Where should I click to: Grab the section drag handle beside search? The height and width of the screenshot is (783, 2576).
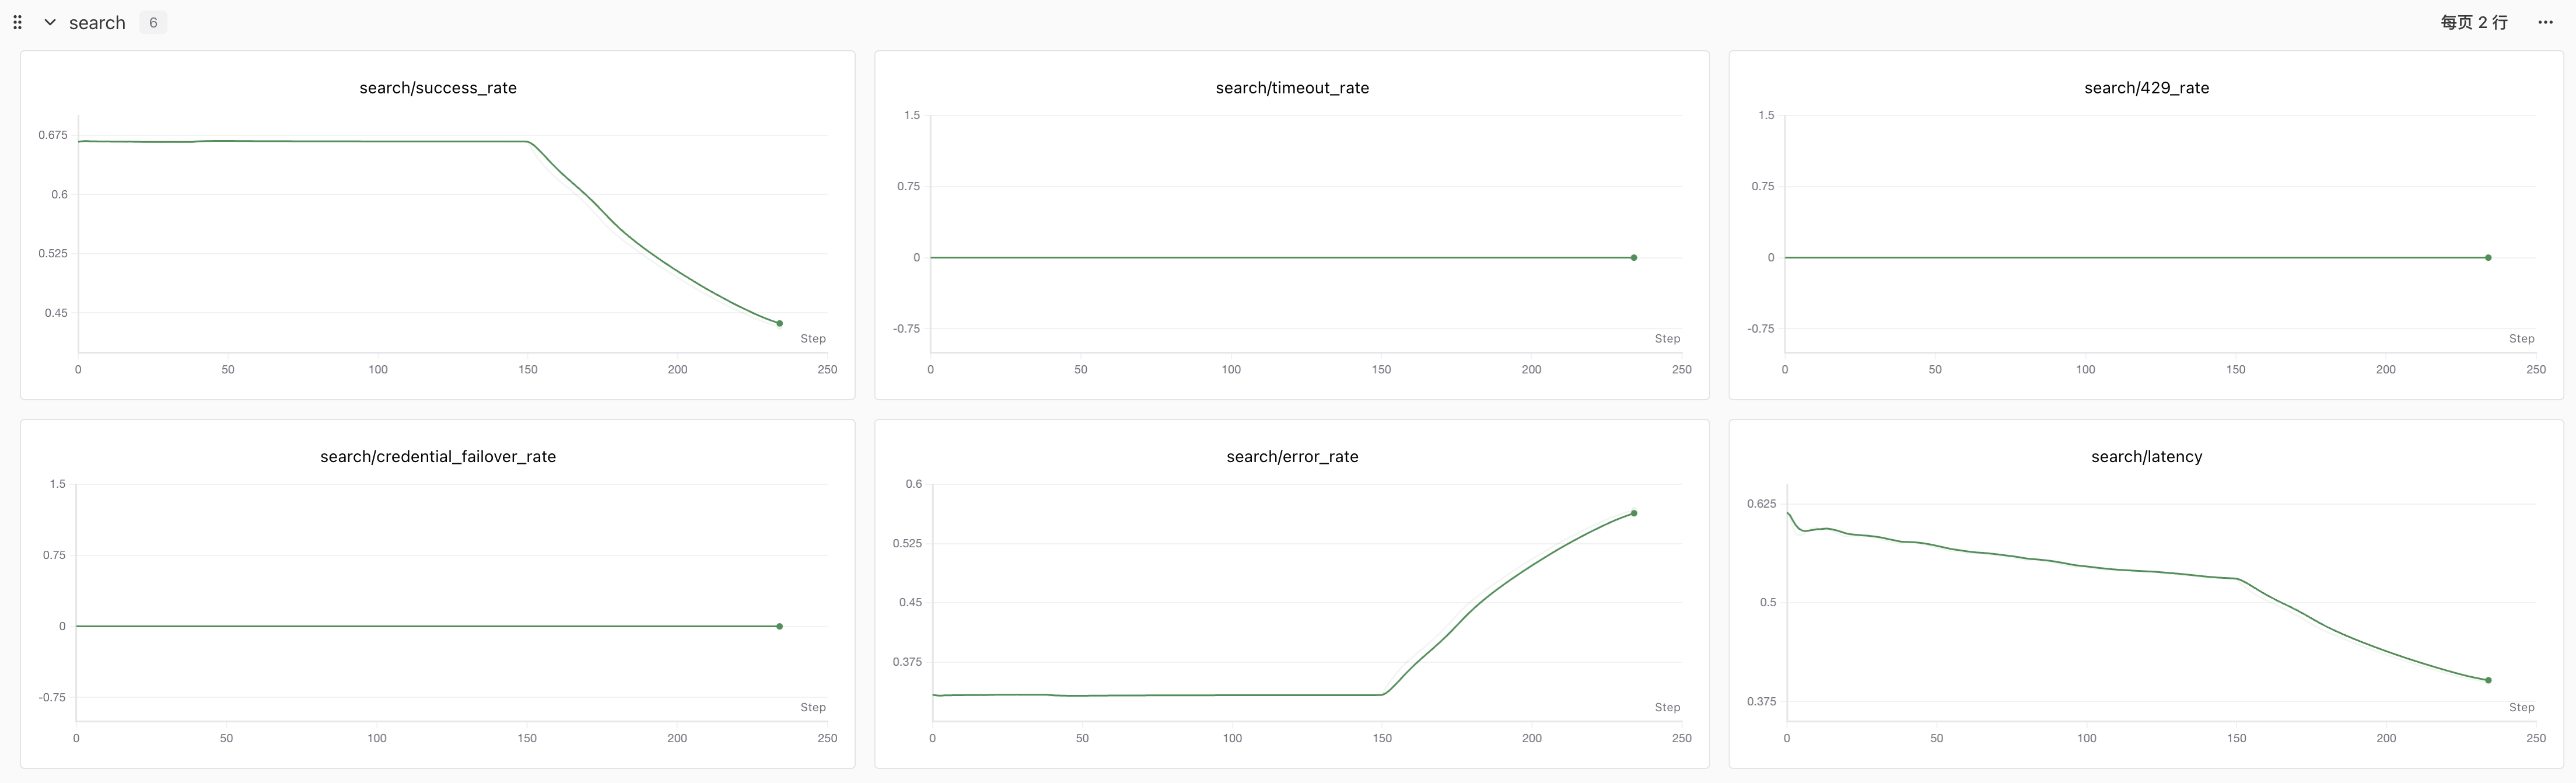17,22
